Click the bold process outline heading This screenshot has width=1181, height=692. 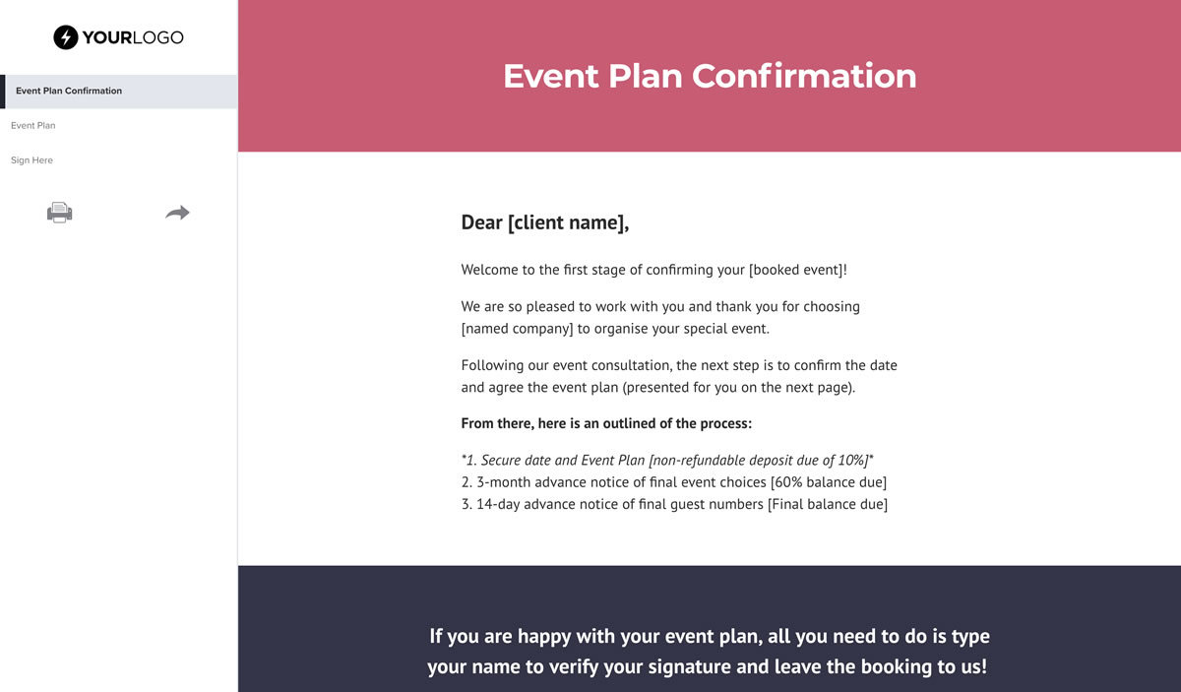(x=606, y=423)
